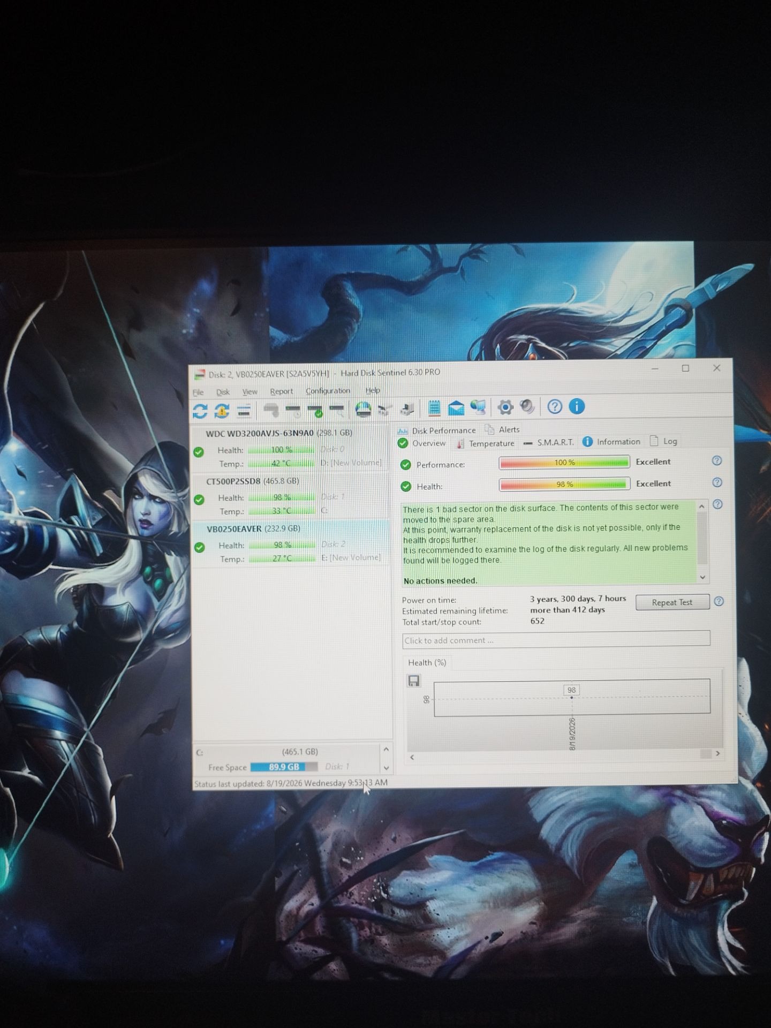Open the Disk menu
This screenshot has height=1028, width=771.
tap(223, 392)
